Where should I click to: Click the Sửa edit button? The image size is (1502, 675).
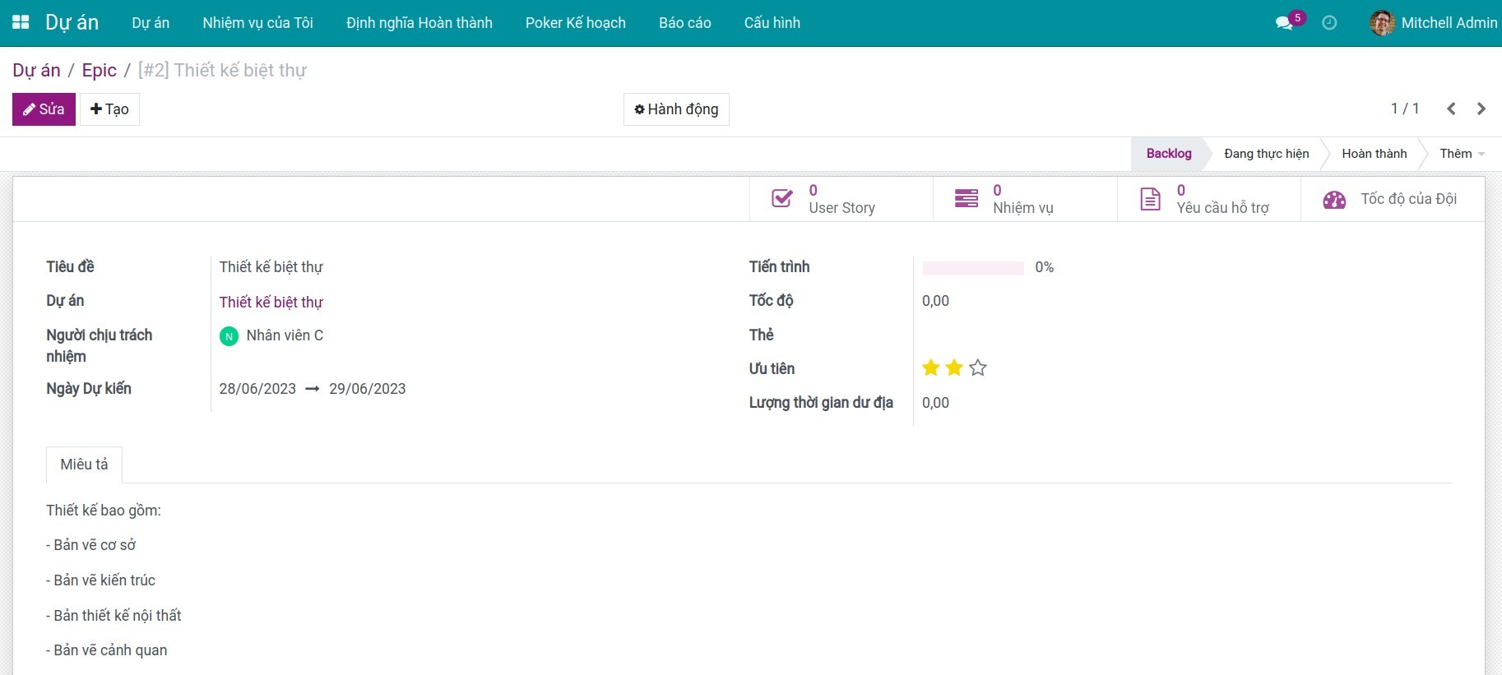[44, 109]
